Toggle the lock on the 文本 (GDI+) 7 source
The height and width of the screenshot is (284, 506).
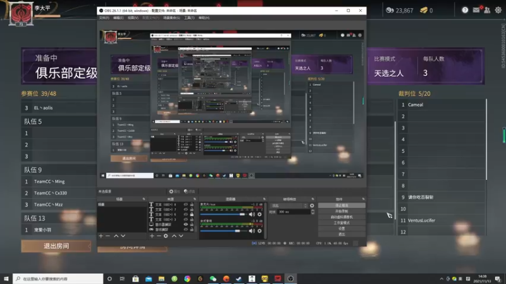tap(192, 210)
